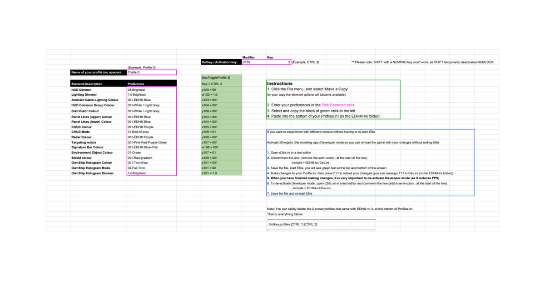Open the CHUD Mode '01-Bird-of-prey' cell
Viewport: 545px width, 286px height.
(x=152, y=132)
